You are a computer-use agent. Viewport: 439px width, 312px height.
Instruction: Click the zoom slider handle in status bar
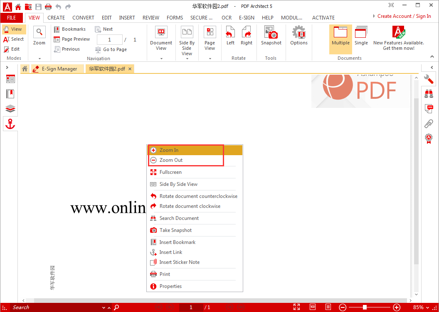(x=365, y=307)
